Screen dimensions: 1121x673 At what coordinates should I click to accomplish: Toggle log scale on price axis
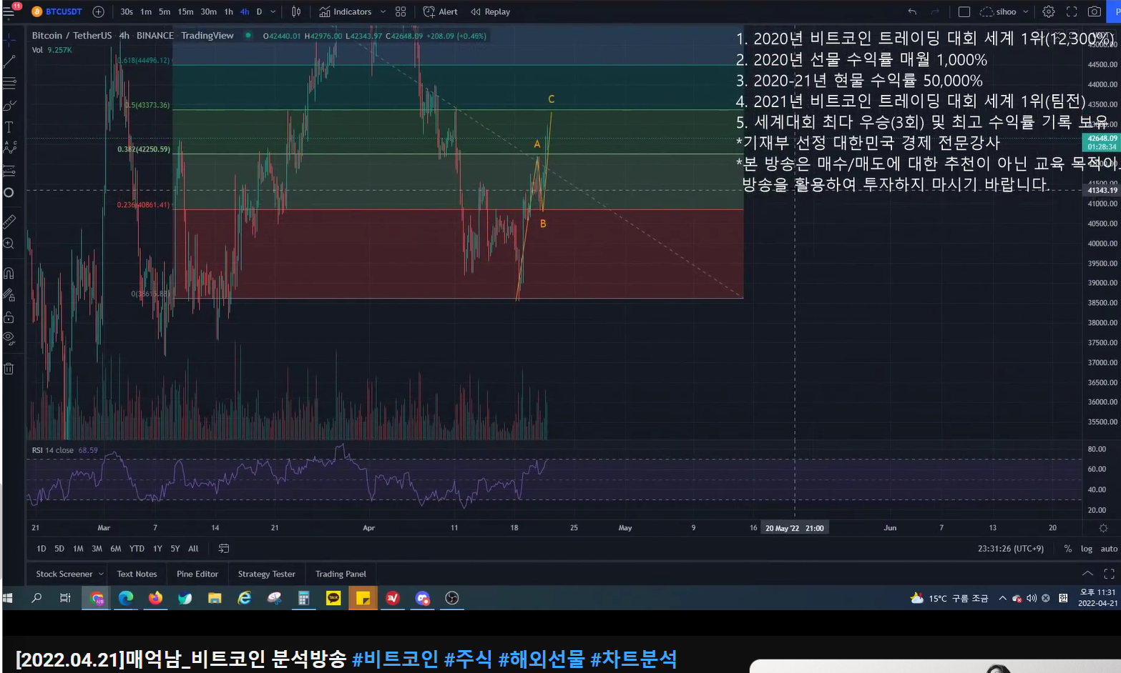(x=1087, y=549)
